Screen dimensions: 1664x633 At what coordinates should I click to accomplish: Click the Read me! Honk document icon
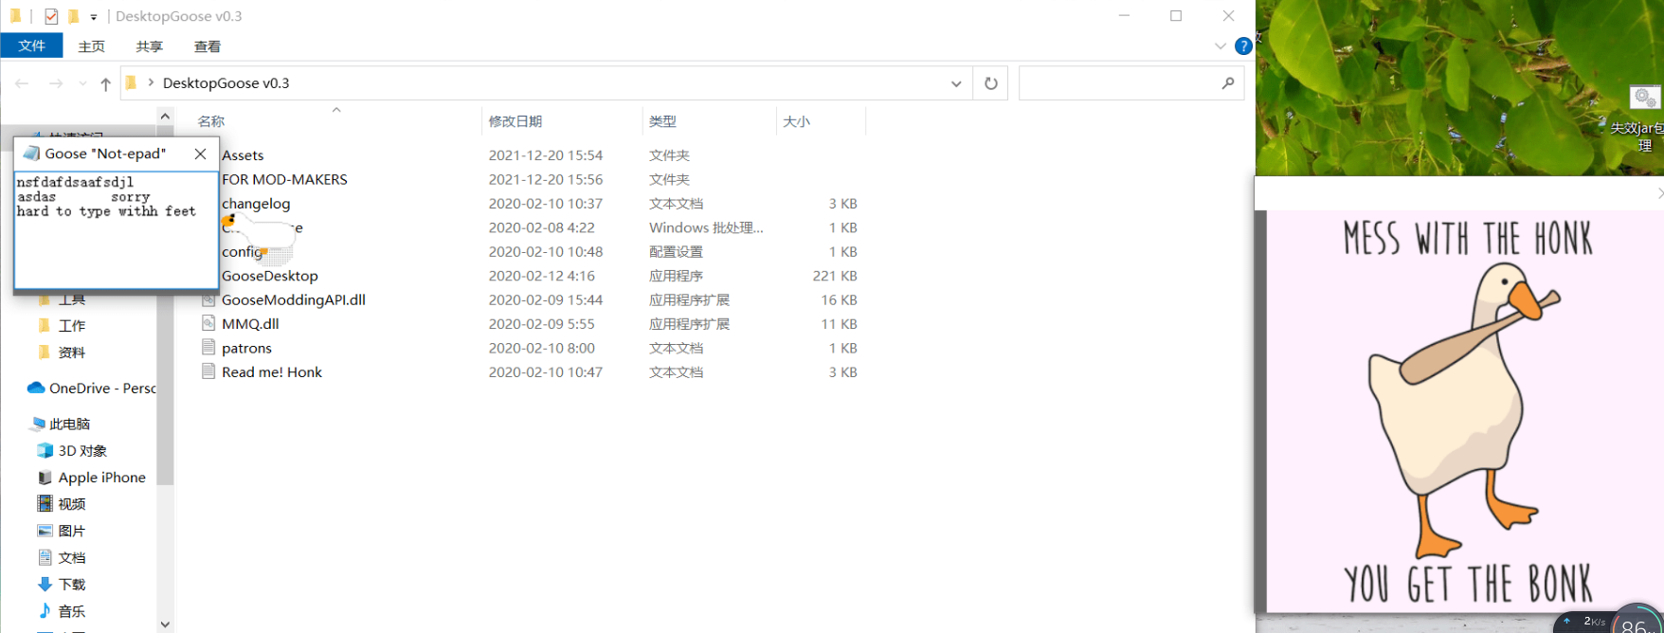coord(208,371)
